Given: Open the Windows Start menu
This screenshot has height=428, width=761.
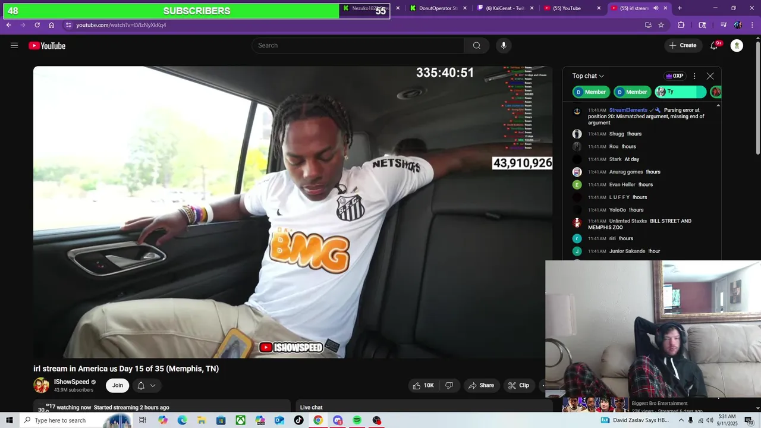Looking at the screenshot, I should pyautogui.click(x=9, y=420).
